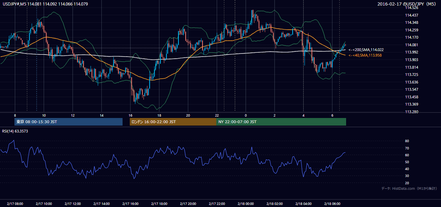The height and width of the screenshot is (207, 441).
Task: Click price axis label 113.992
Action: [x=412, y=52]
